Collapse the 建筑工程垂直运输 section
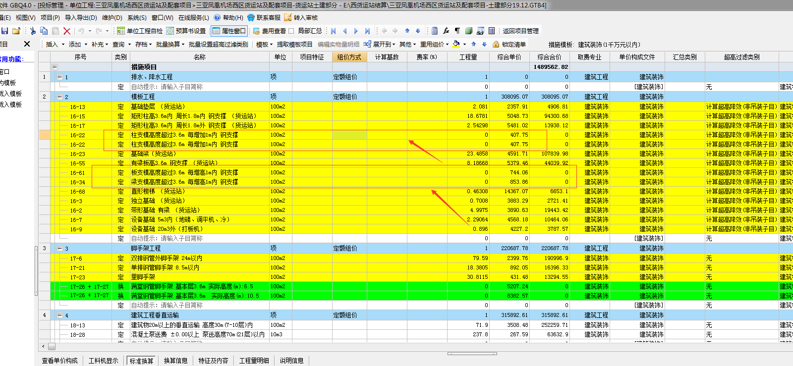The width and height of the screenshot is (793, 366). pyautogui.click(x=60, y=315)
